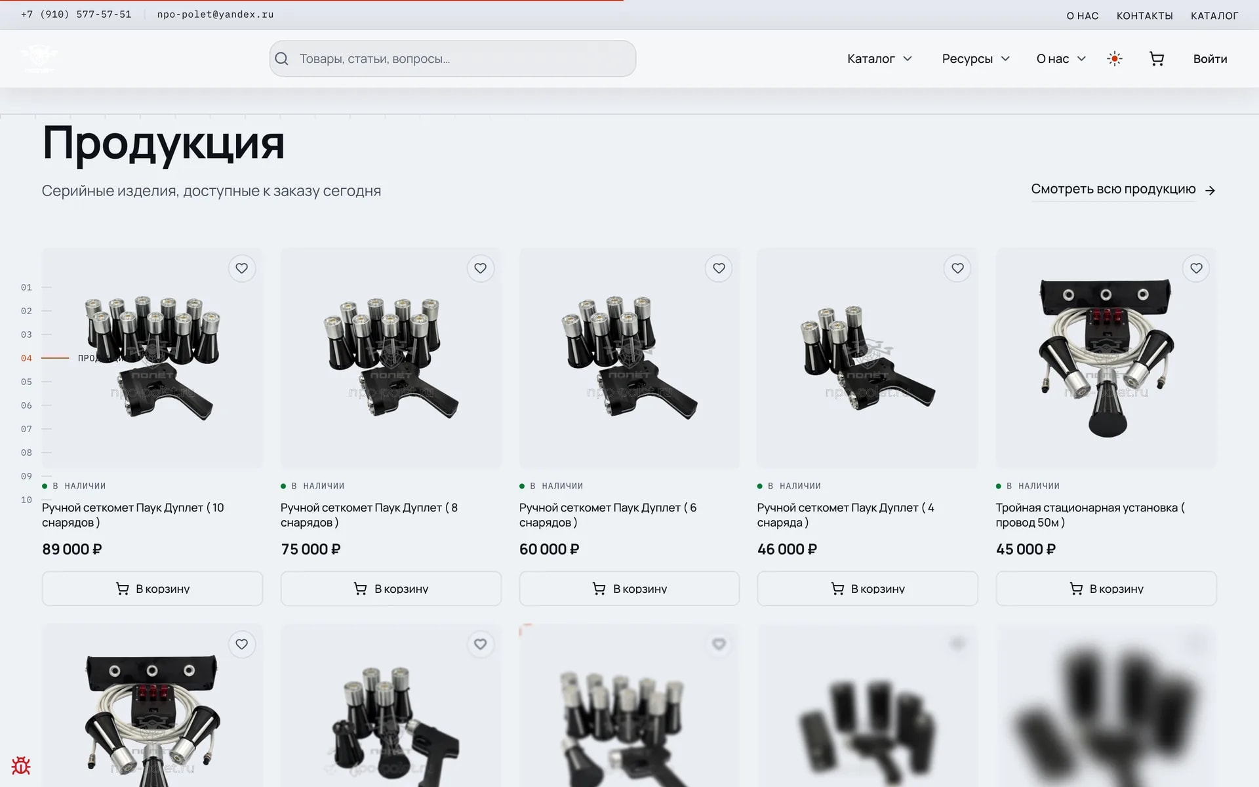Click the Войти login button

tap(1210, 59)
